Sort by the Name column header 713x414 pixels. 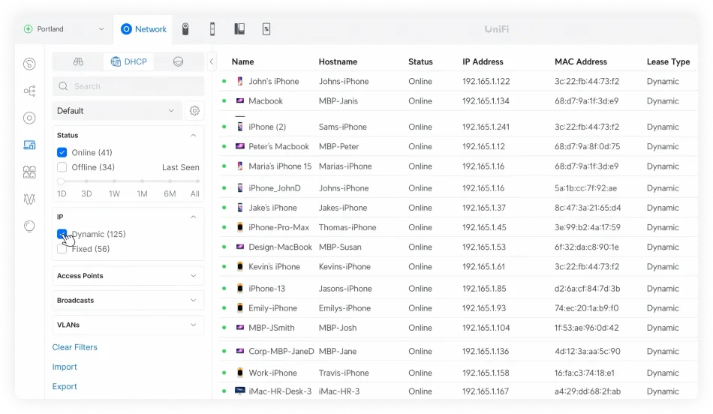243,61
